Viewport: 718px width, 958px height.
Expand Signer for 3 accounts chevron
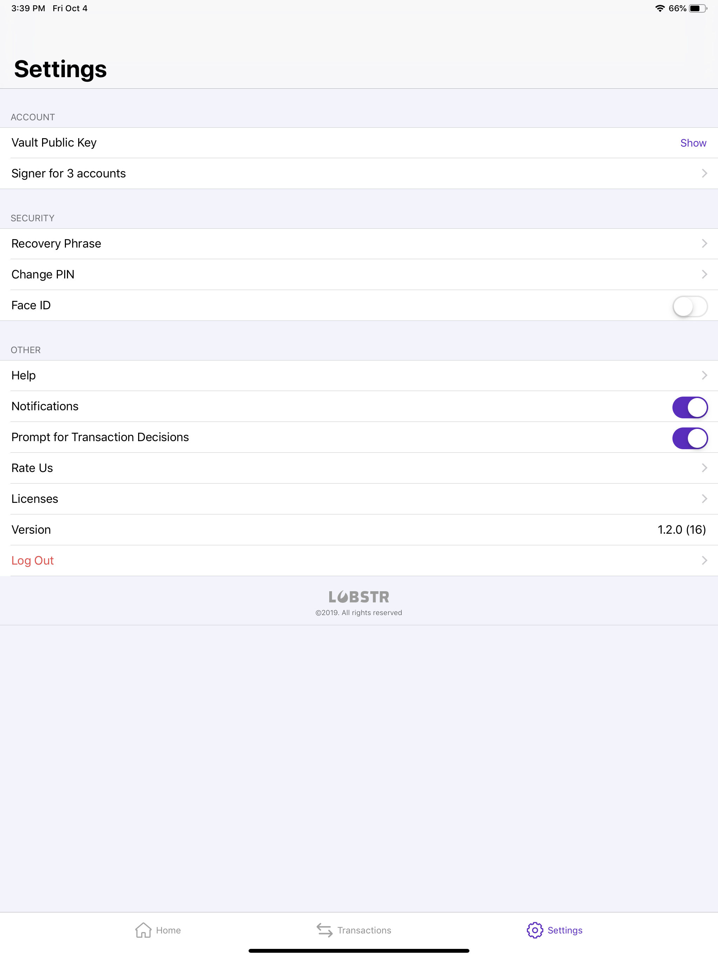(704, 173)
